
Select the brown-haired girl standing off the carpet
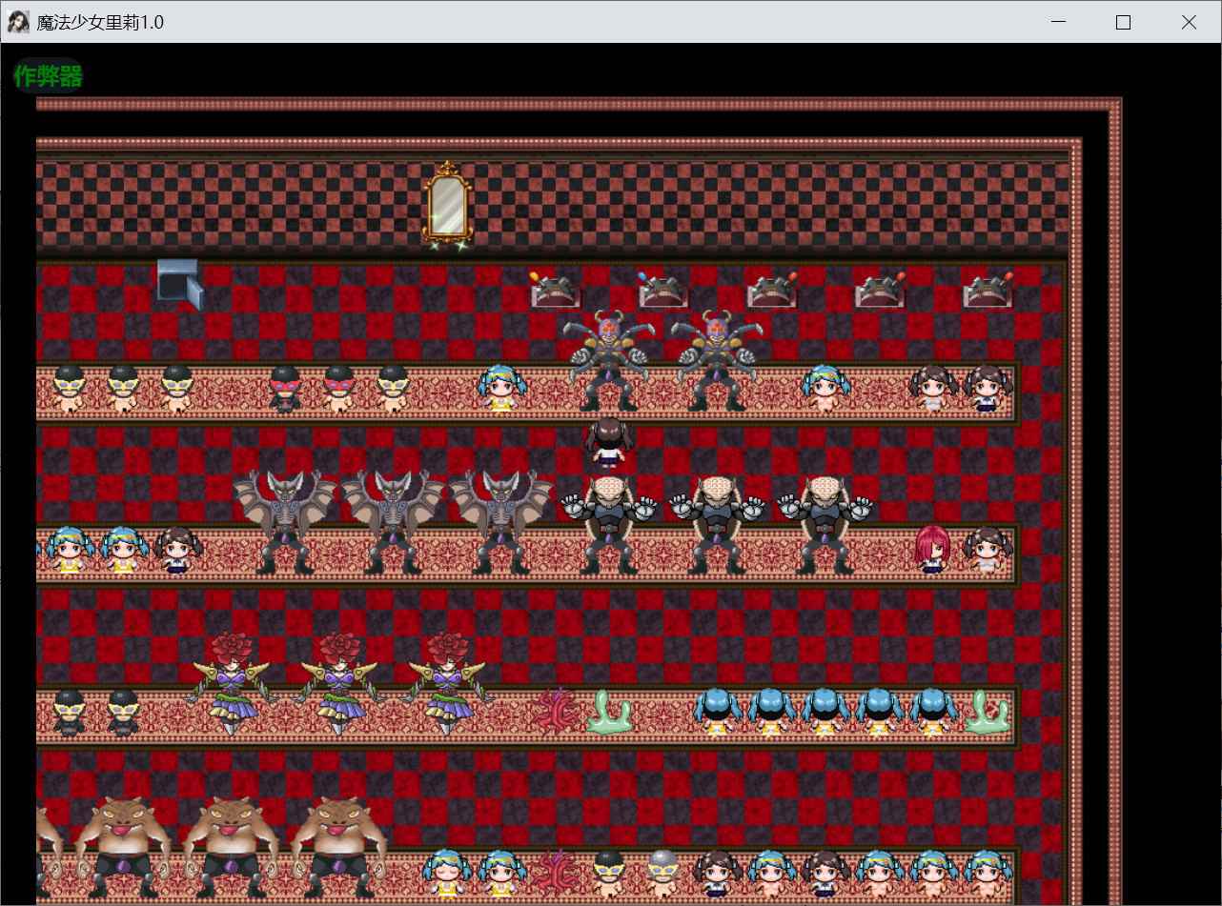coord(607,443)
